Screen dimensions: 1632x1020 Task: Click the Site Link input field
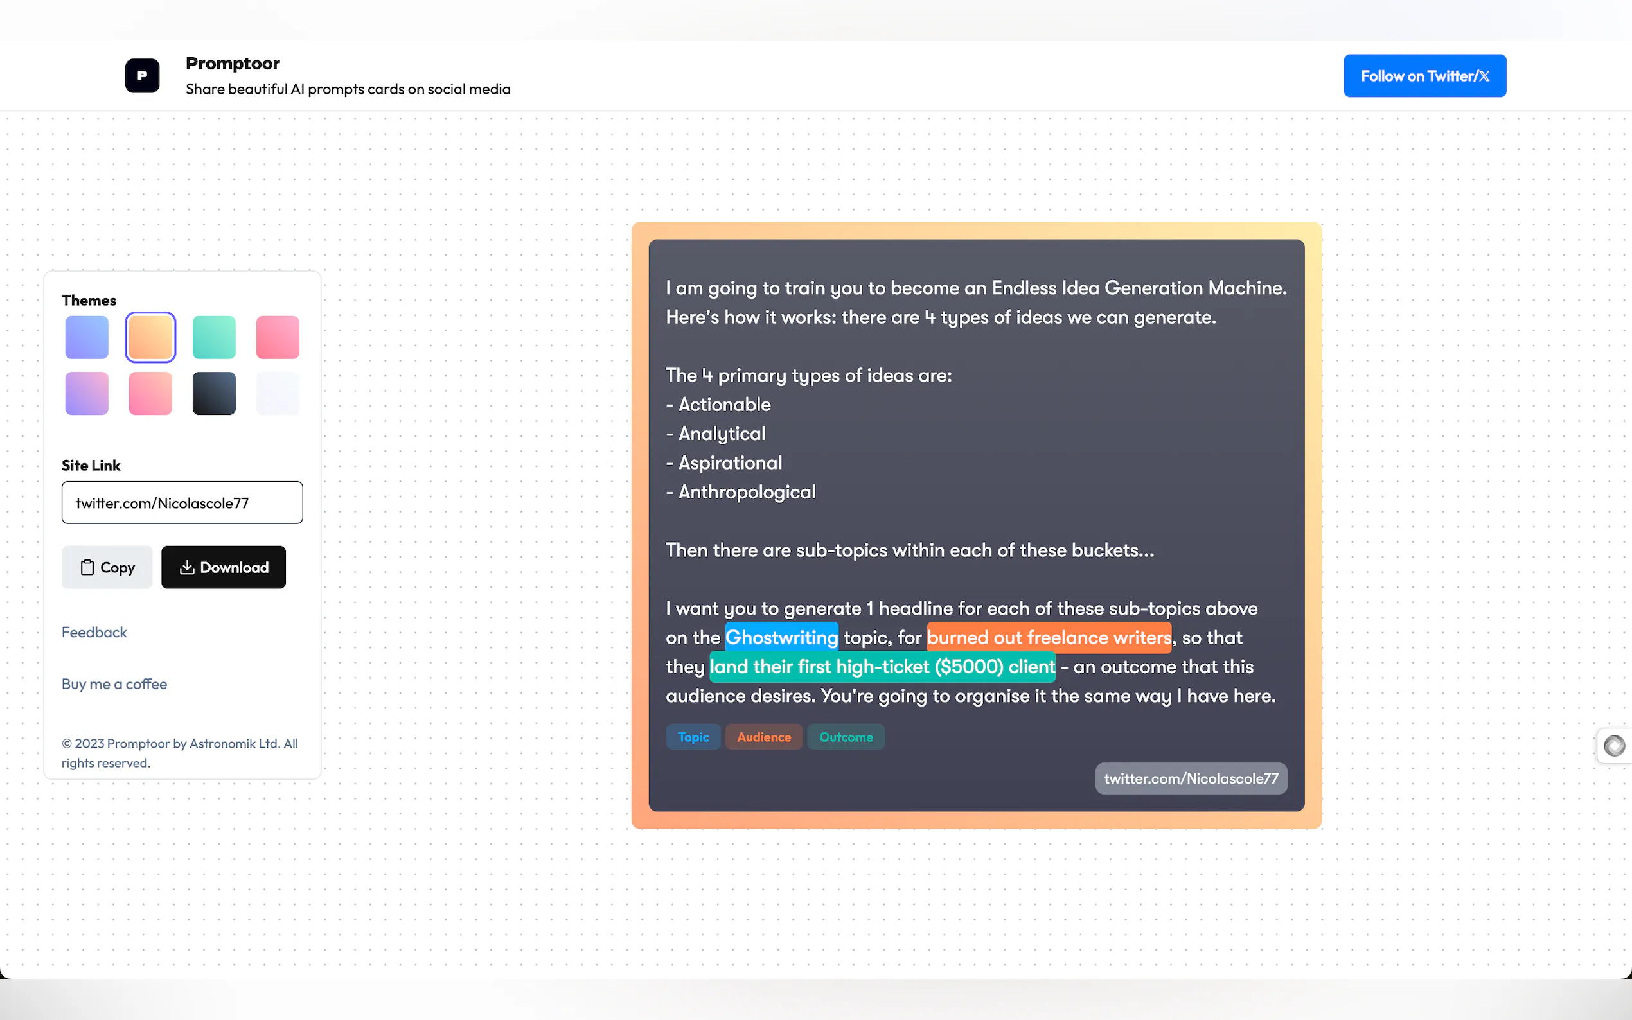[182, 502]
